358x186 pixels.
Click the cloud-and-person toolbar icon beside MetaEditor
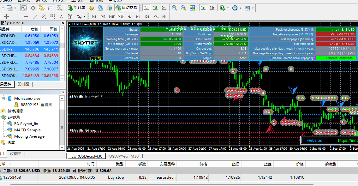pos(100,8)
